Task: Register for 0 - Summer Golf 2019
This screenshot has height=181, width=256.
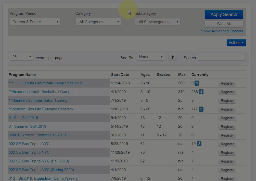Action: tap(227, 127)
